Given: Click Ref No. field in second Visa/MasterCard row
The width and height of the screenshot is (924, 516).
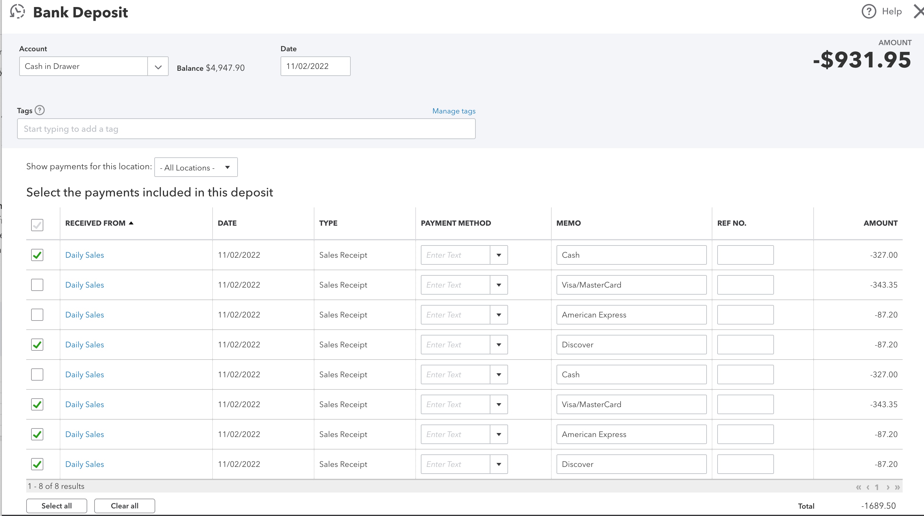Looking at the screenshot, I should 745,404.
